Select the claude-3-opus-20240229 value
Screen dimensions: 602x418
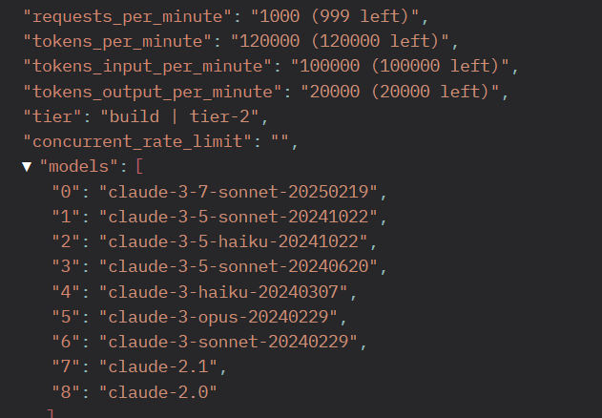pos(218,317)
